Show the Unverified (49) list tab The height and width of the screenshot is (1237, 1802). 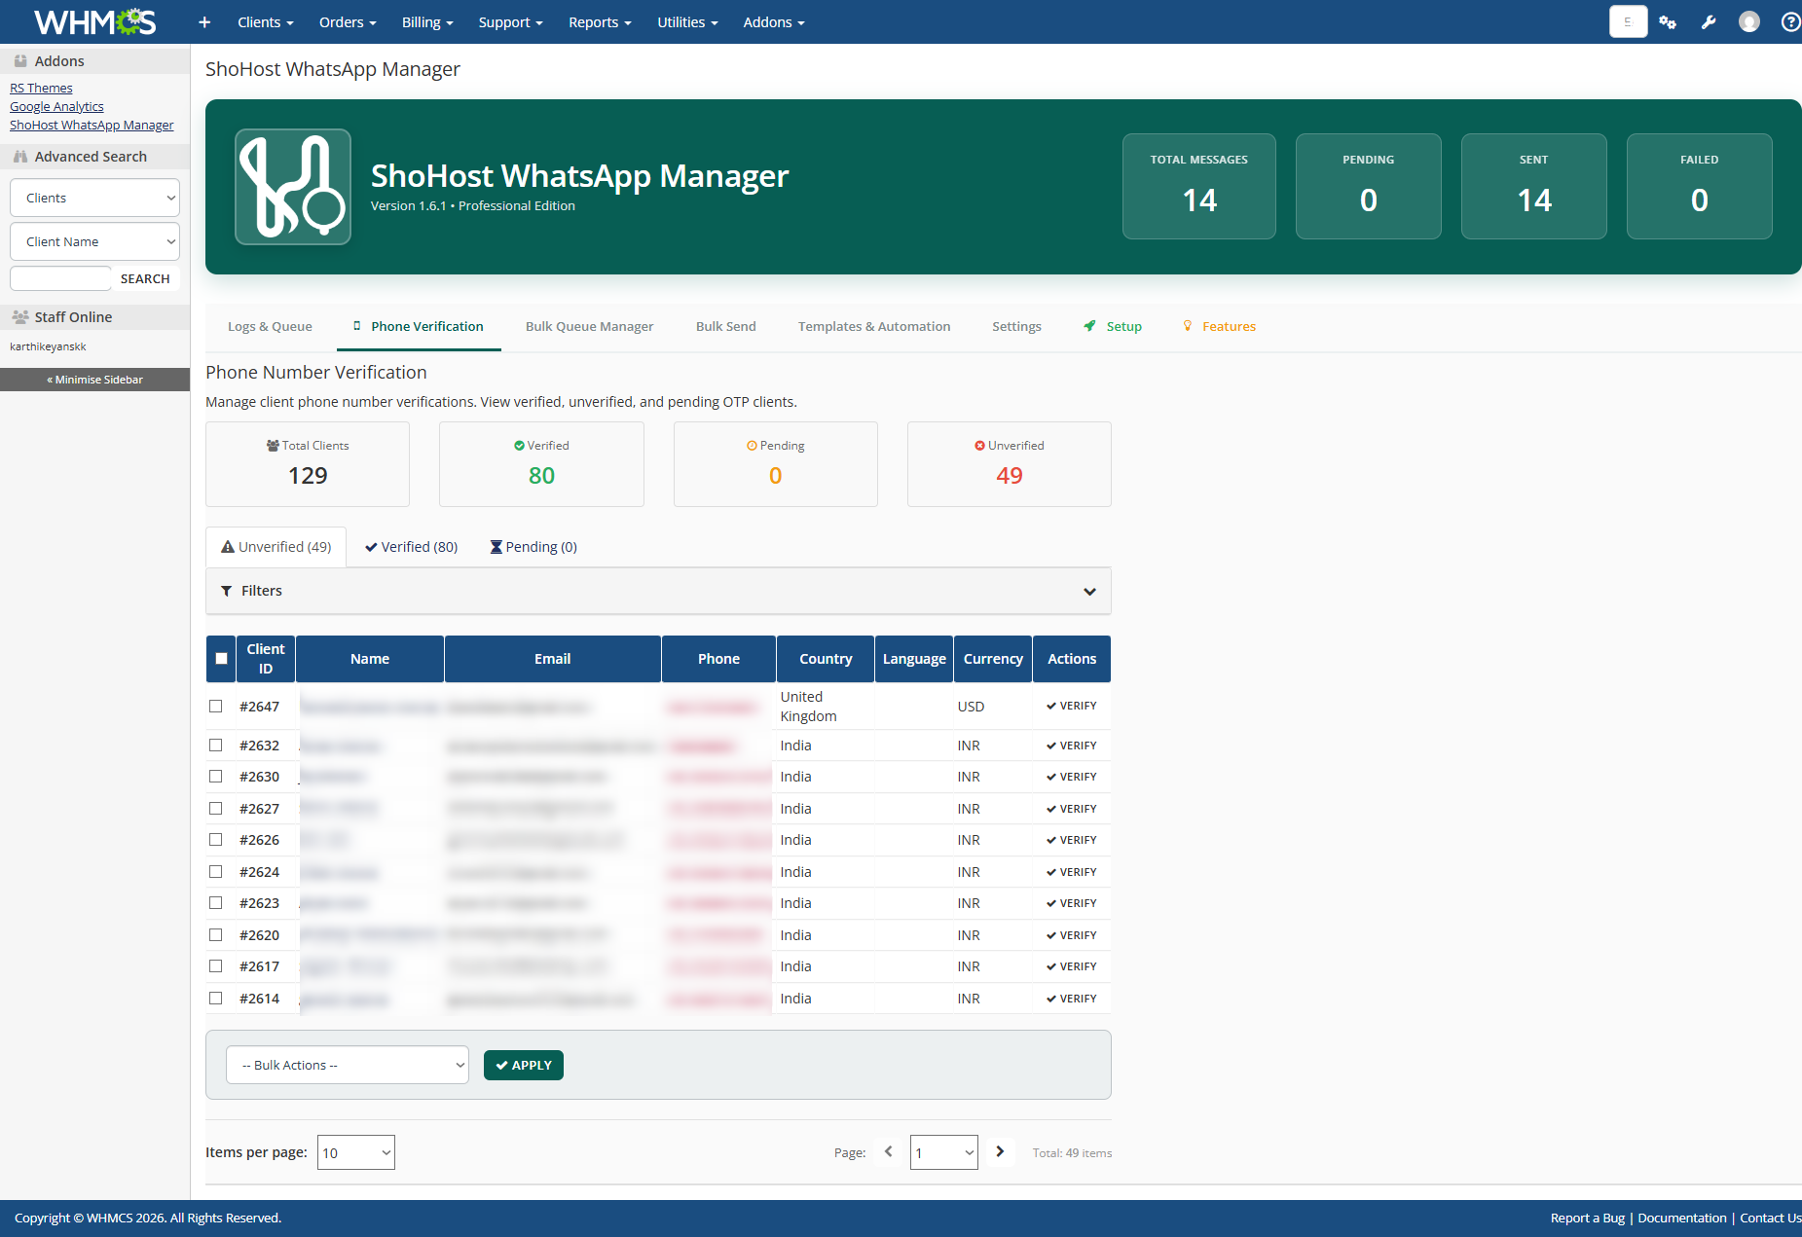click(x=276, y=547)
